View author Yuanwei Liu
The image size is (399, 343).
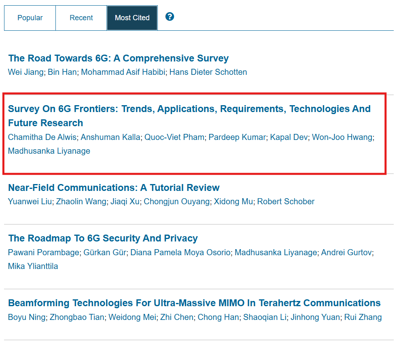(30, 201)
